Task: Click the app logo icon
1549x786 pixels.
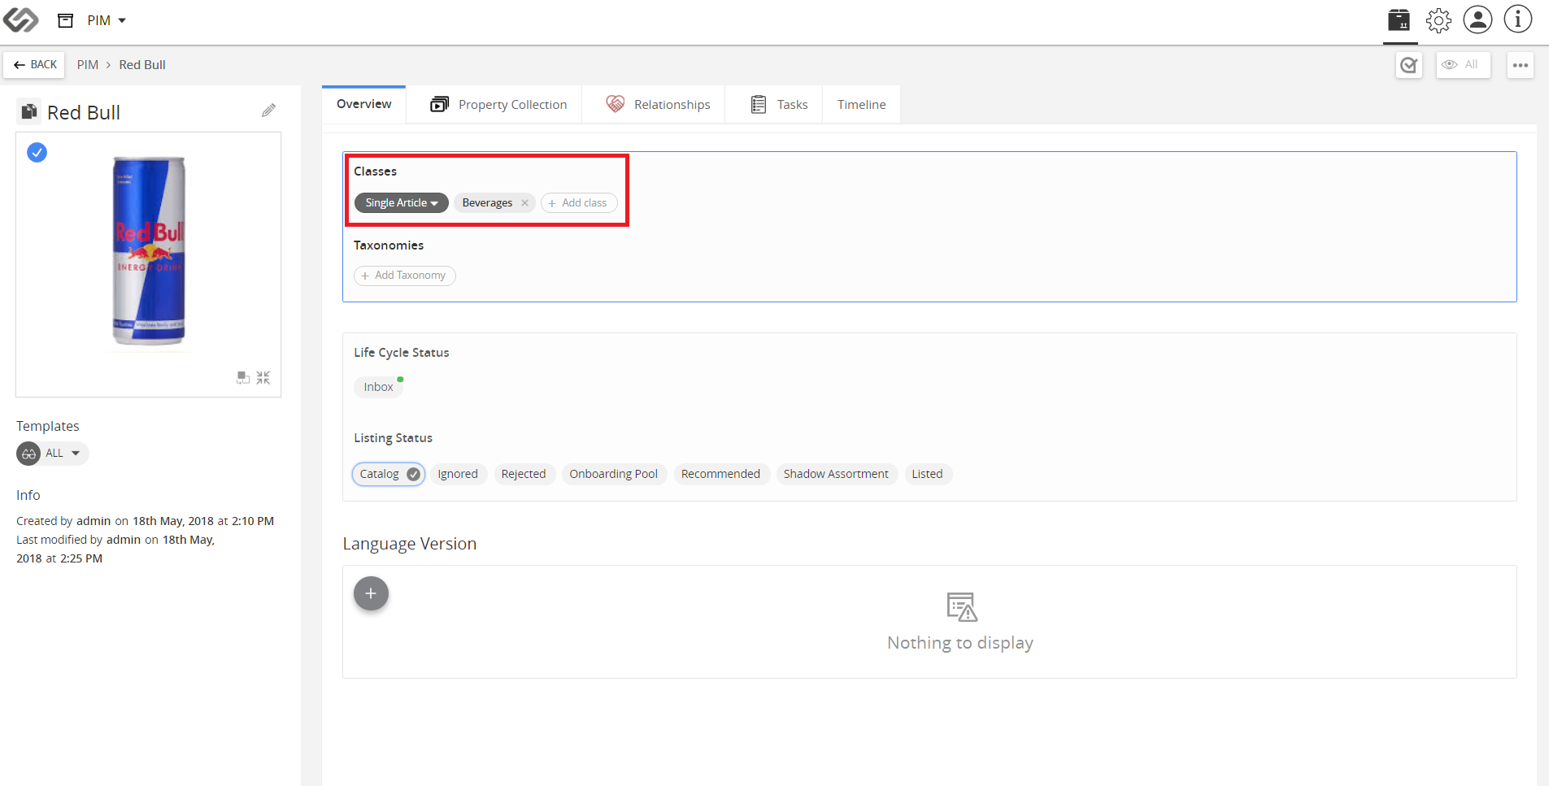Action: tap(20, 20)
